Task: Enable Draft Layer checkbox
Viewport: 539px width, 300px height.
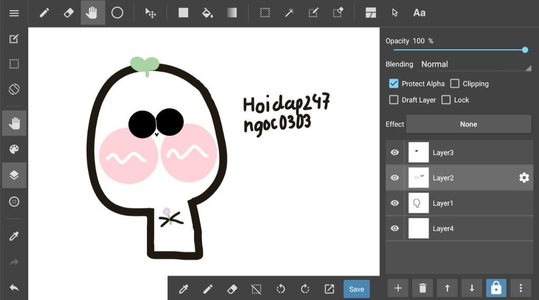Action: coord(394,99)
